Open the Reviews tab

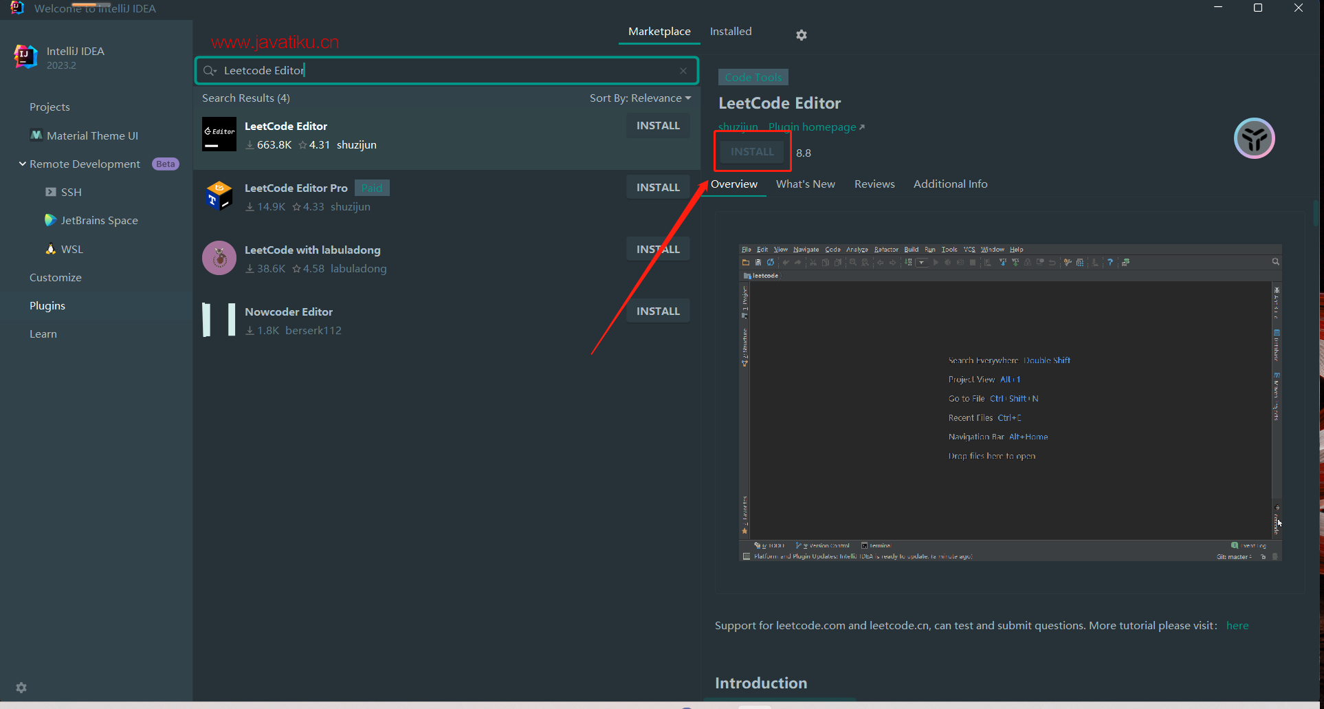(x=874, y=184)
